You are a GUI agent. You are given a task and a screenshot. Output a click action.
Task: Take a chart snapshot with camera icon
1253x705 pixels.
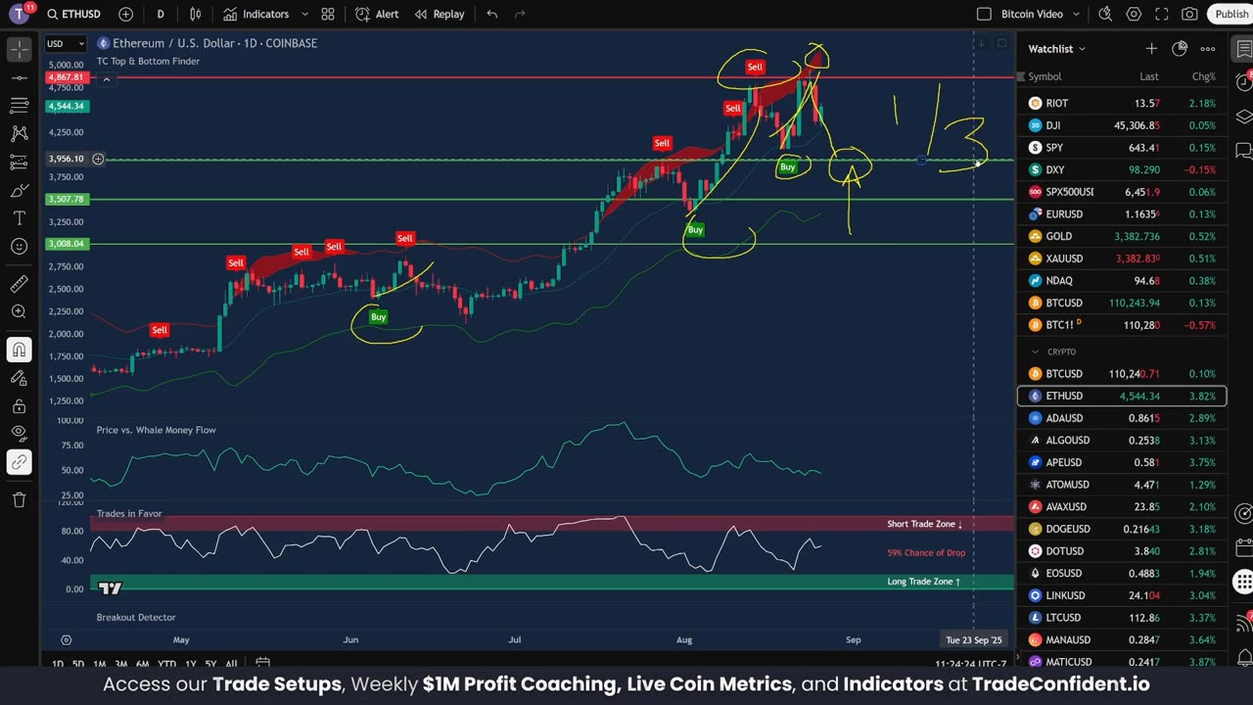pos(1189,14)
